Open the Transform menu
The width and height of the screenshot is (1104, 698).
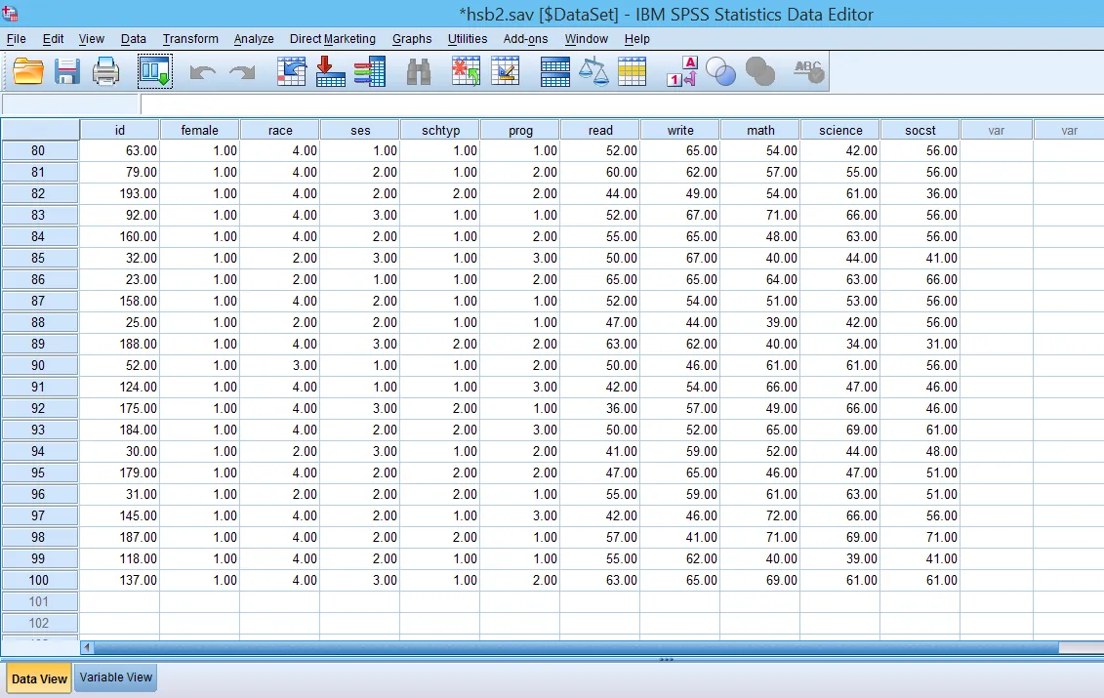coord(190,39)
